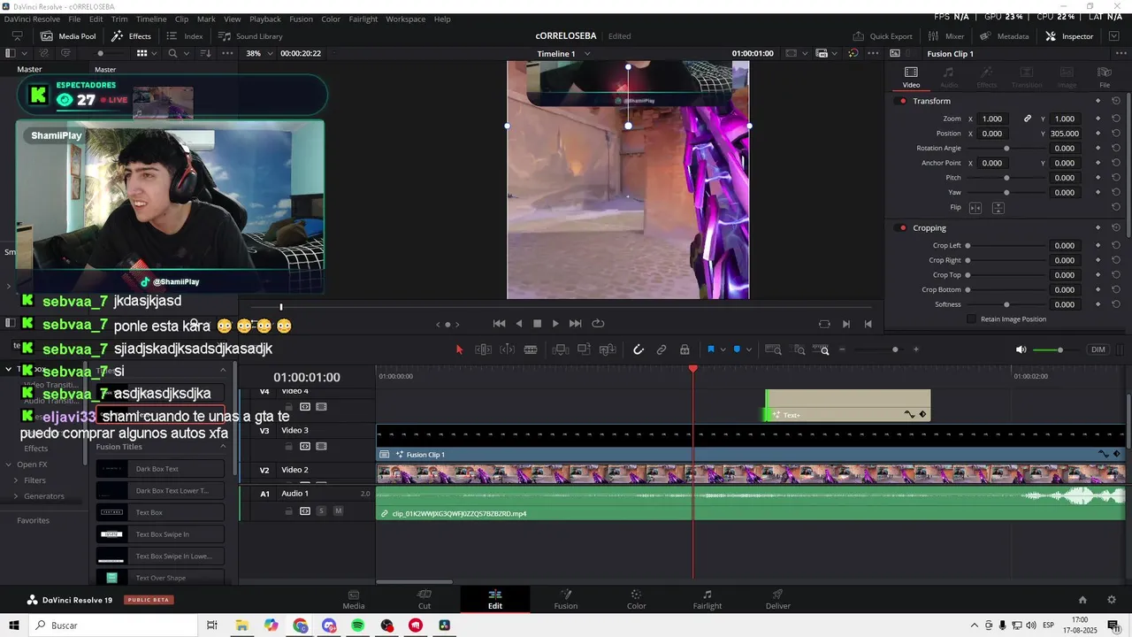This screenshot has width=1132, height=637.
Task: Open the Fairlight page
Action: pos(707,599)
